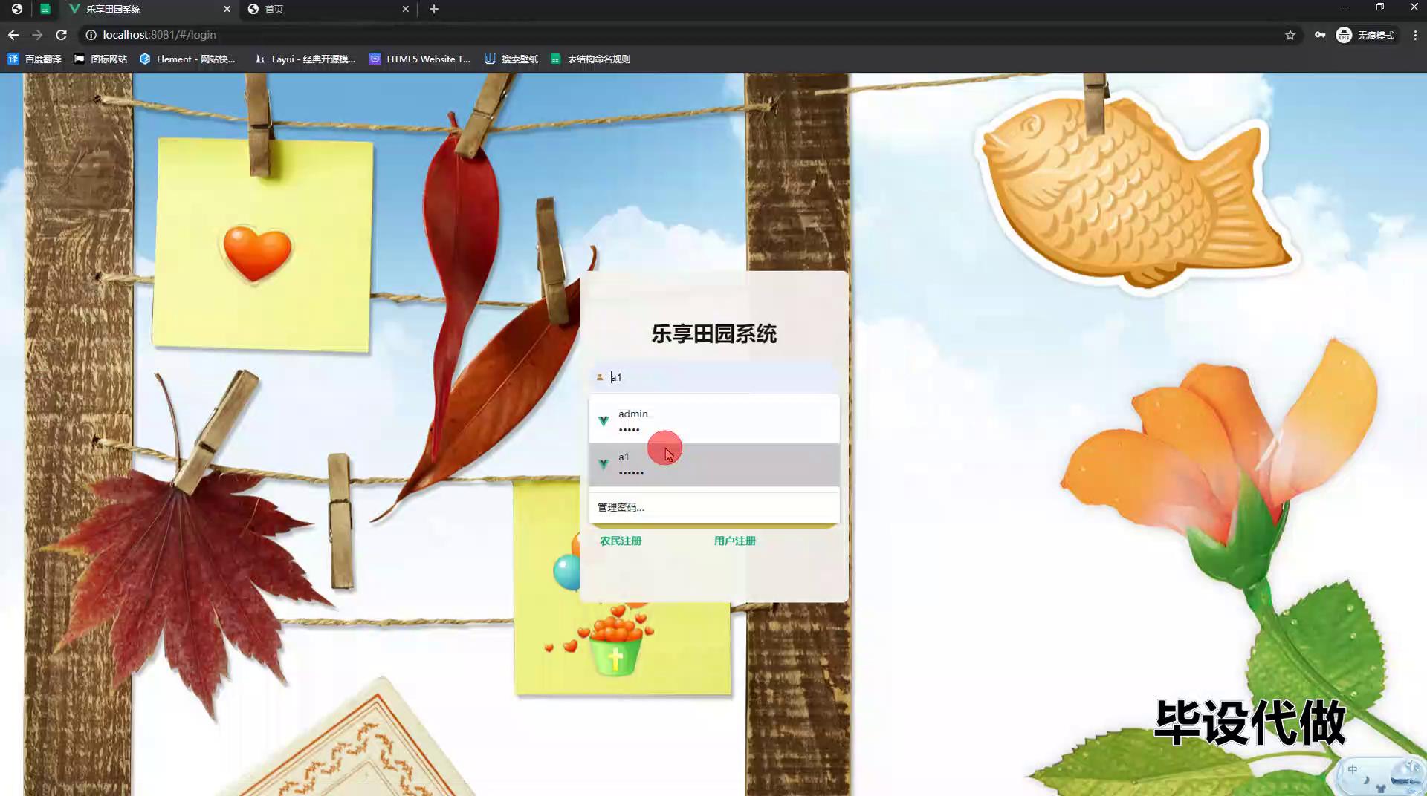1427x796 pixels.
Task: Bookmark this page with star icon
Action: [x=1290, y=35]
